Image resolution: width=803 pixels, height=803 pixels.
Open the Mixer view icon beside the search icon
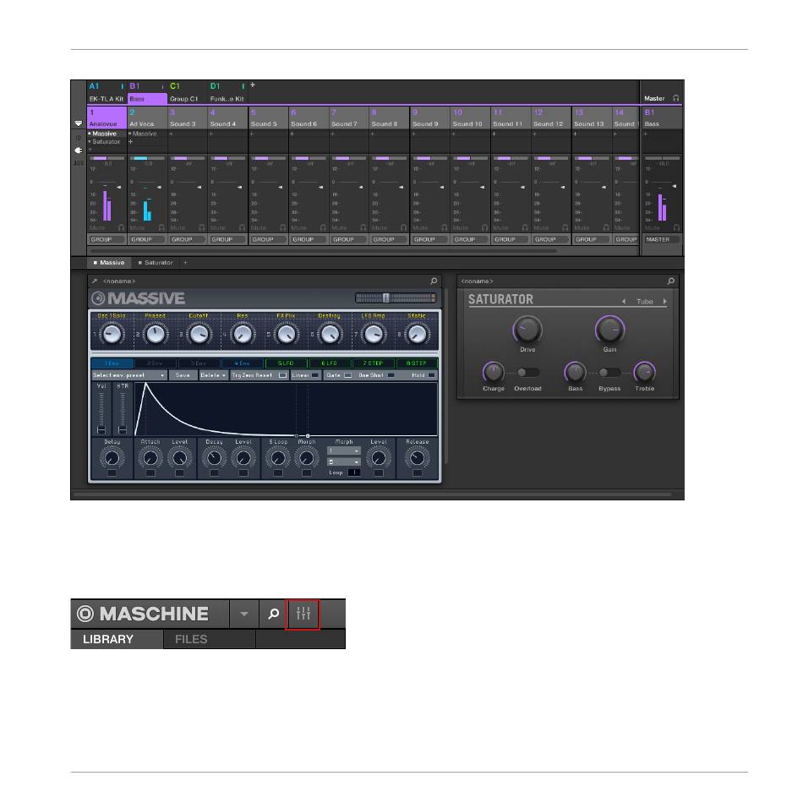(x=303, y=614)
